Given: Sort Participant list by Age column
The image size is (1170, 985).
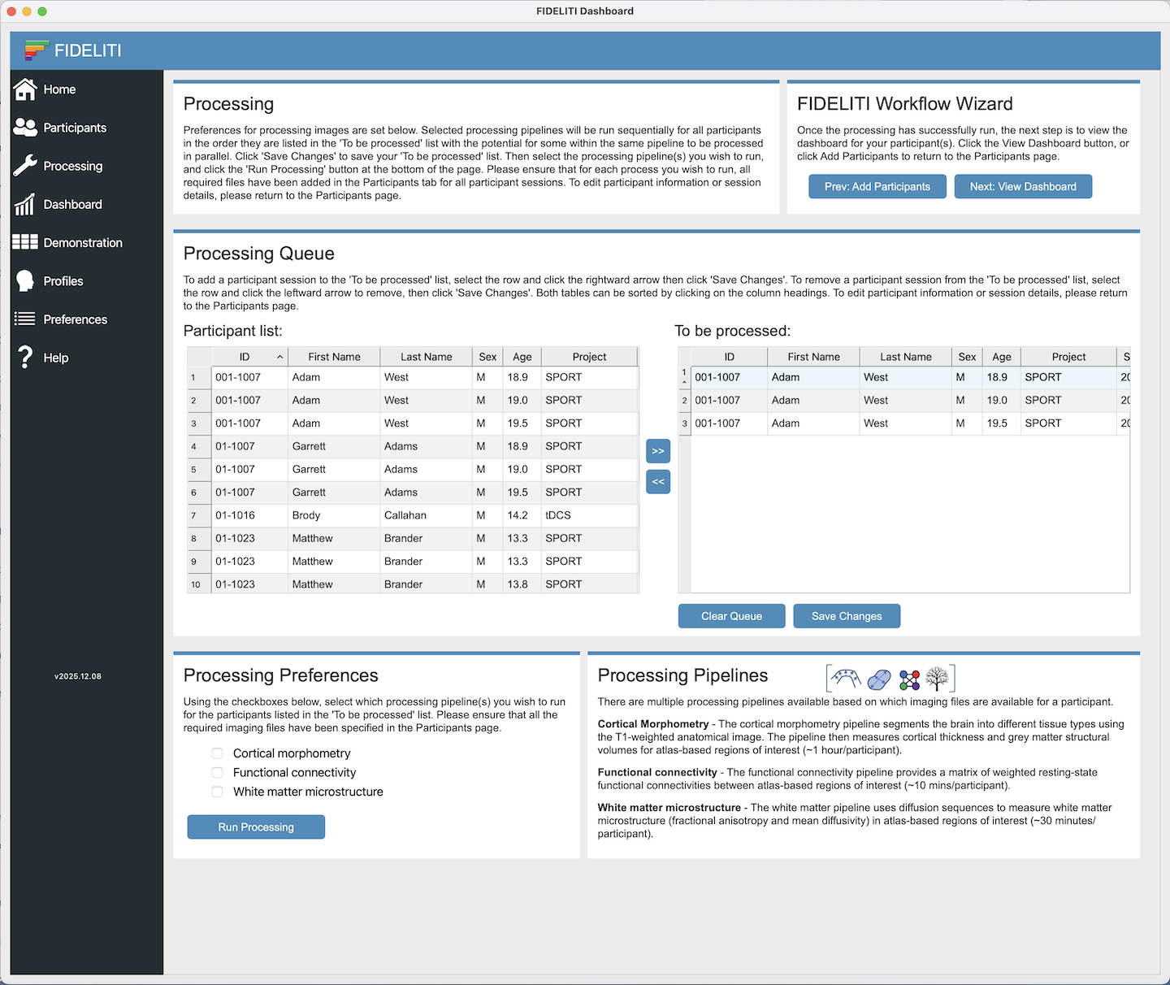Looking at the screenshot, I should [522, 357].
